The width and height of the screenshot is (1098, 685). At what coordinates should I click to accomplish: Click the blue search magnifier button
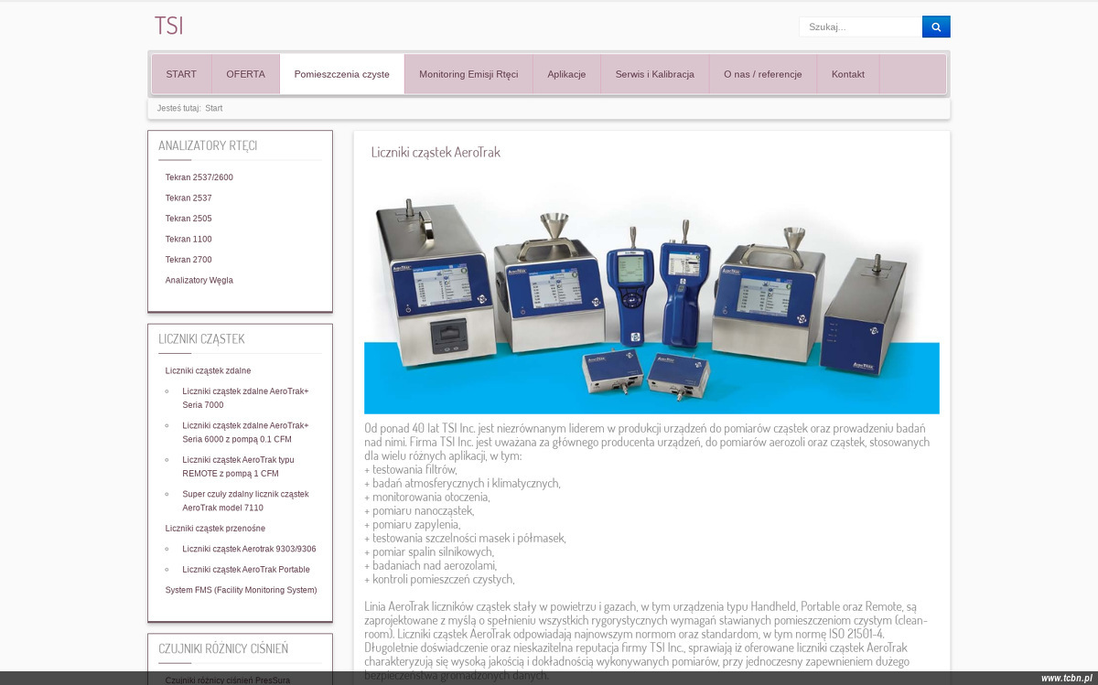[936, 27]
